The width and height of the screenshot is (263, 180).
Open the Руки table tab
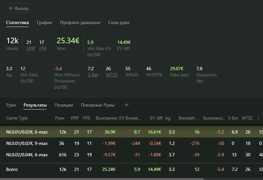(11, 105)
